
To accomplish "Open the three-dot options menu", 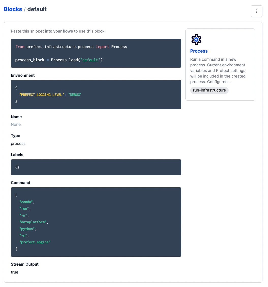I will point(256,11).
